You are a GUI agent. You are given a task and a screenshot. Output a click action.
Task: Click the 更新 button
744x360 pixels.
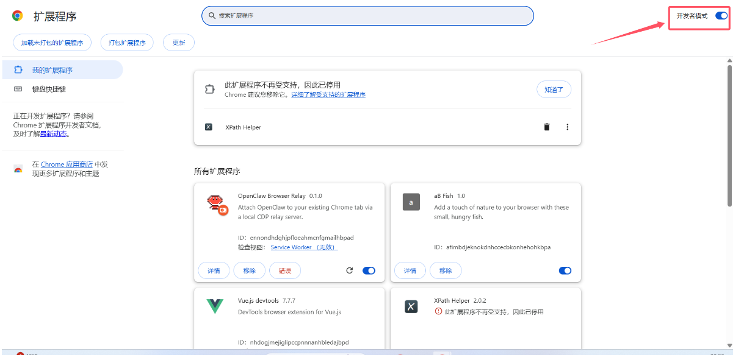(179, 43)
